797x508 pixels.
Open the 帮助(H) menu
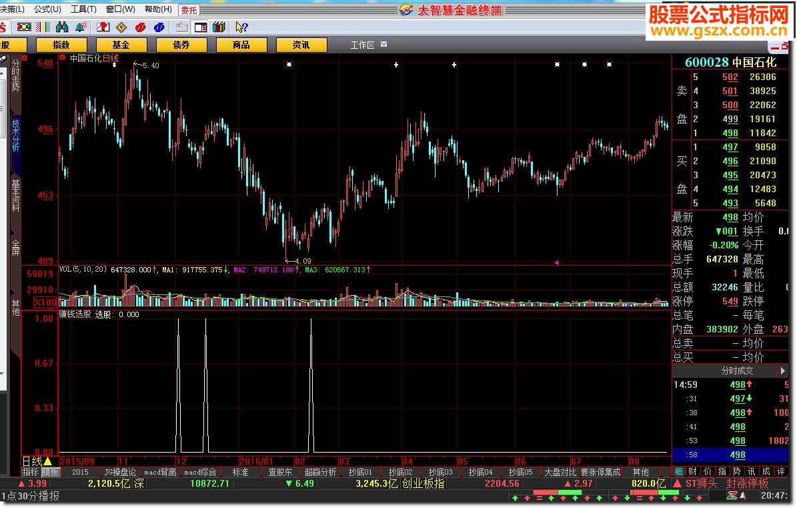pyautogui.click(x=158, y=9)
